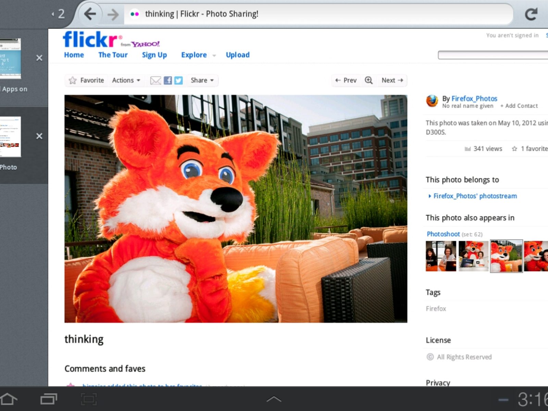Tap the Android home icon
Viewport: 548px width, 411px height.
tap(9, 399)
